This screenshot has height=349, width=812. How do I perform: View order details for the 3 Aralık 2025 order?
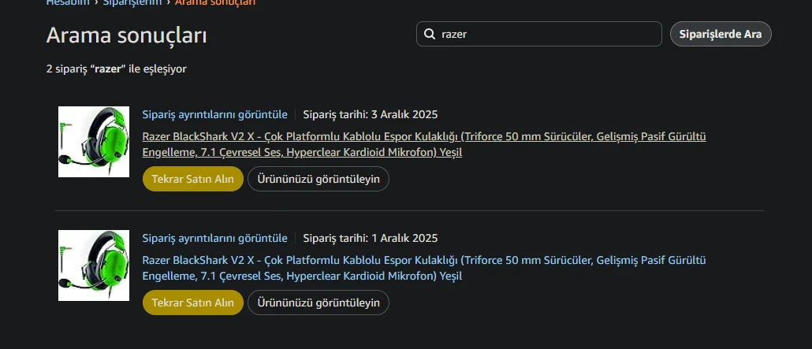click(x=215, y=114)
